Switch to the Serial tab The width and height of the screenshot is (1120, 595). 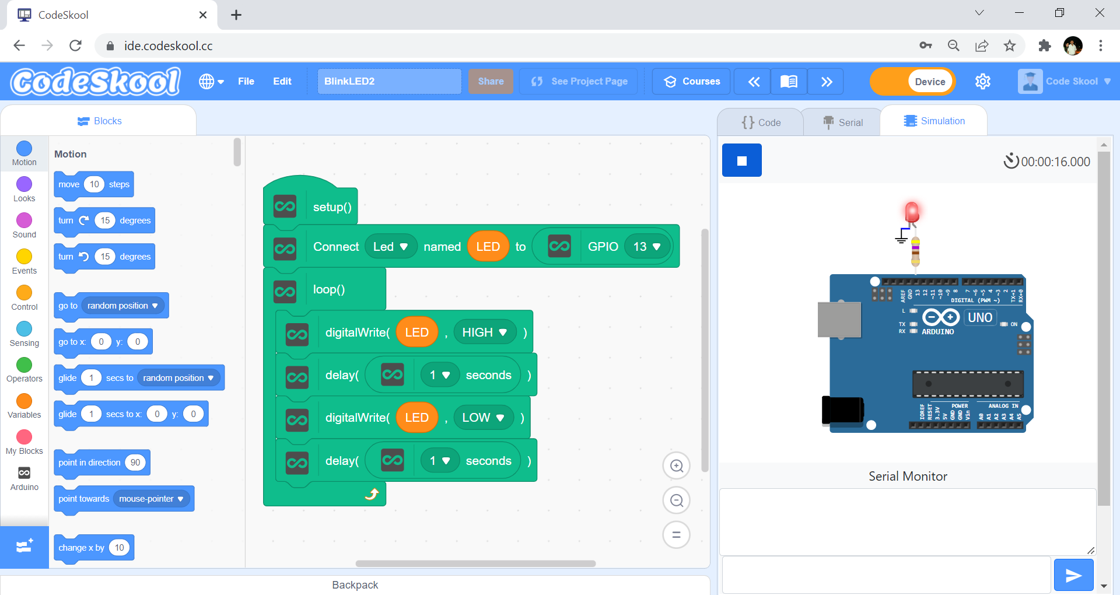pos(842,122)
